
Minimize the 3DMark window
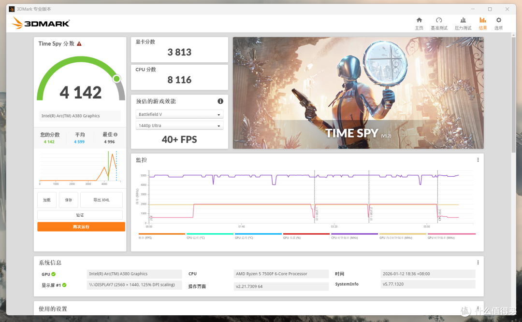pyautogui.click(x=473, y=9)
